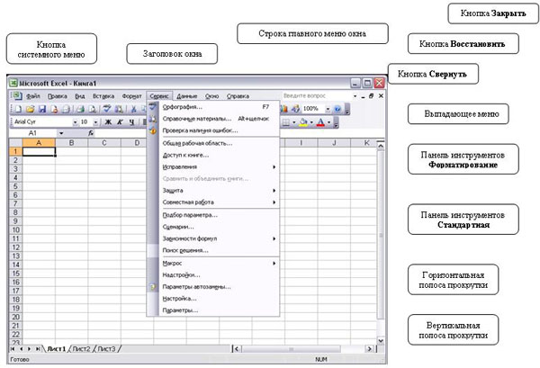Open Print Preview from the toolbar

[93, 109]
